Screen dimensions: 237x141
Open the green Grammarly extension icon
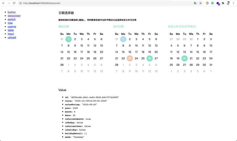[212, 3]
